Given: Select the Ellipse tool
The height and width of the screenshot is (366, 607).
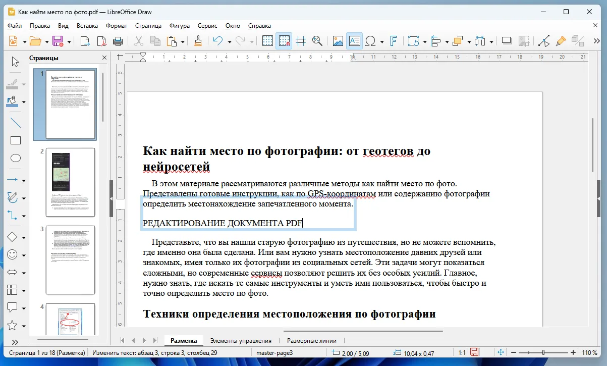Looking at the screenshot, I should click(x=15, y=158).
